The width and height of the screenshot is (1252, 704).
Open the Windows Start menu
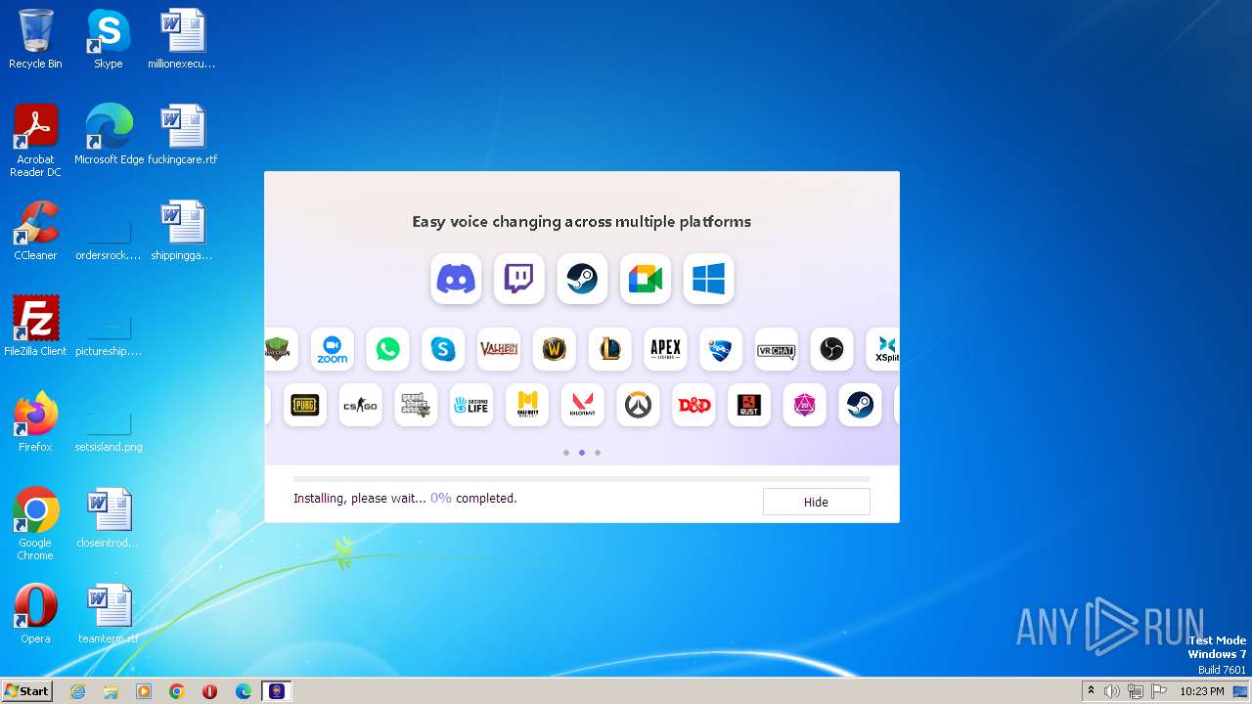pos(26,691)
